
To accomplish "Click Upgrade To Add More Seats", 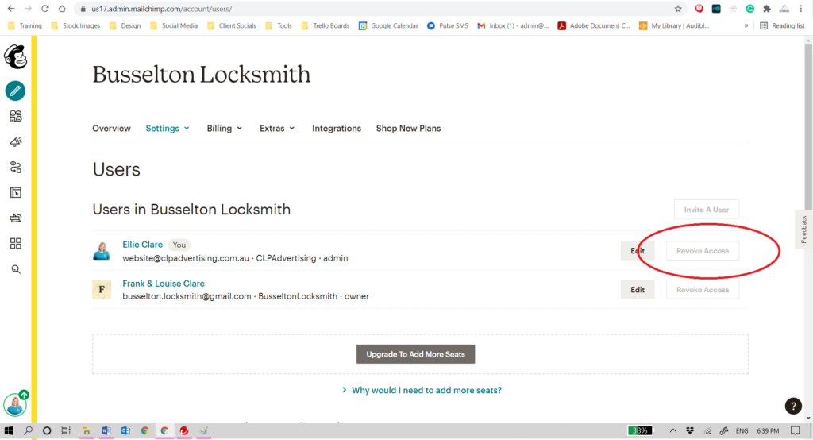I will click(x=415, y=354).
